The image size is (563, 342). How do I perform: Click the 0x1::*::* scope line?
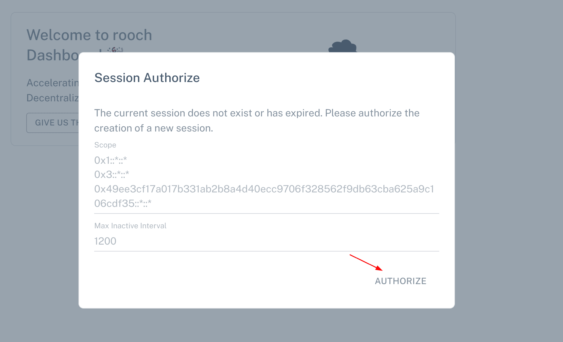click(x=110, y=160)
